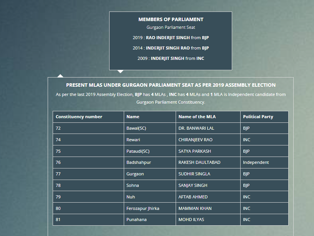Click the 'Independent' party cell

[264, 162]
